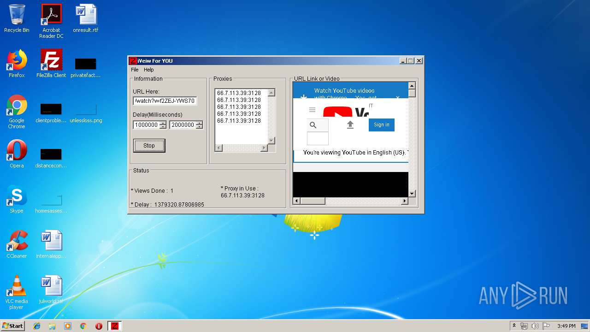Dismiss the Watch YouTube with Chrome banner
The image size is (590, 332).
coord(398,98)
